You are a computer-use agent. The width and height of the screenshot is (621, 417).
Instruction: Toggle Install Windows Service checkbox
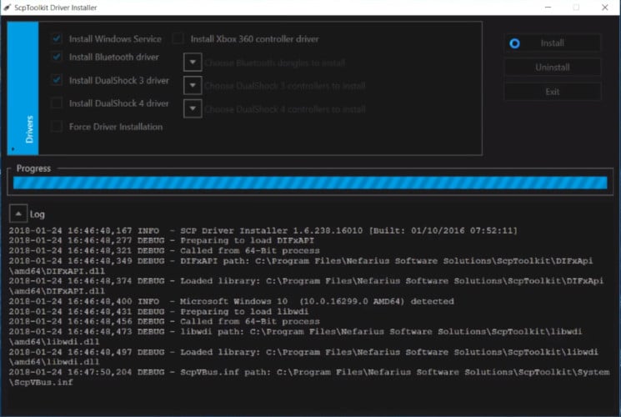pyautogui.click(x=57, y=39)
